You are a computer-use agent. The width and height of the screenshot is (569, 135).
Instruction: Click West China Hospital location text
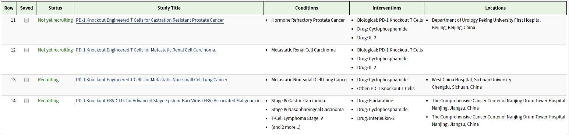[471, 80]
